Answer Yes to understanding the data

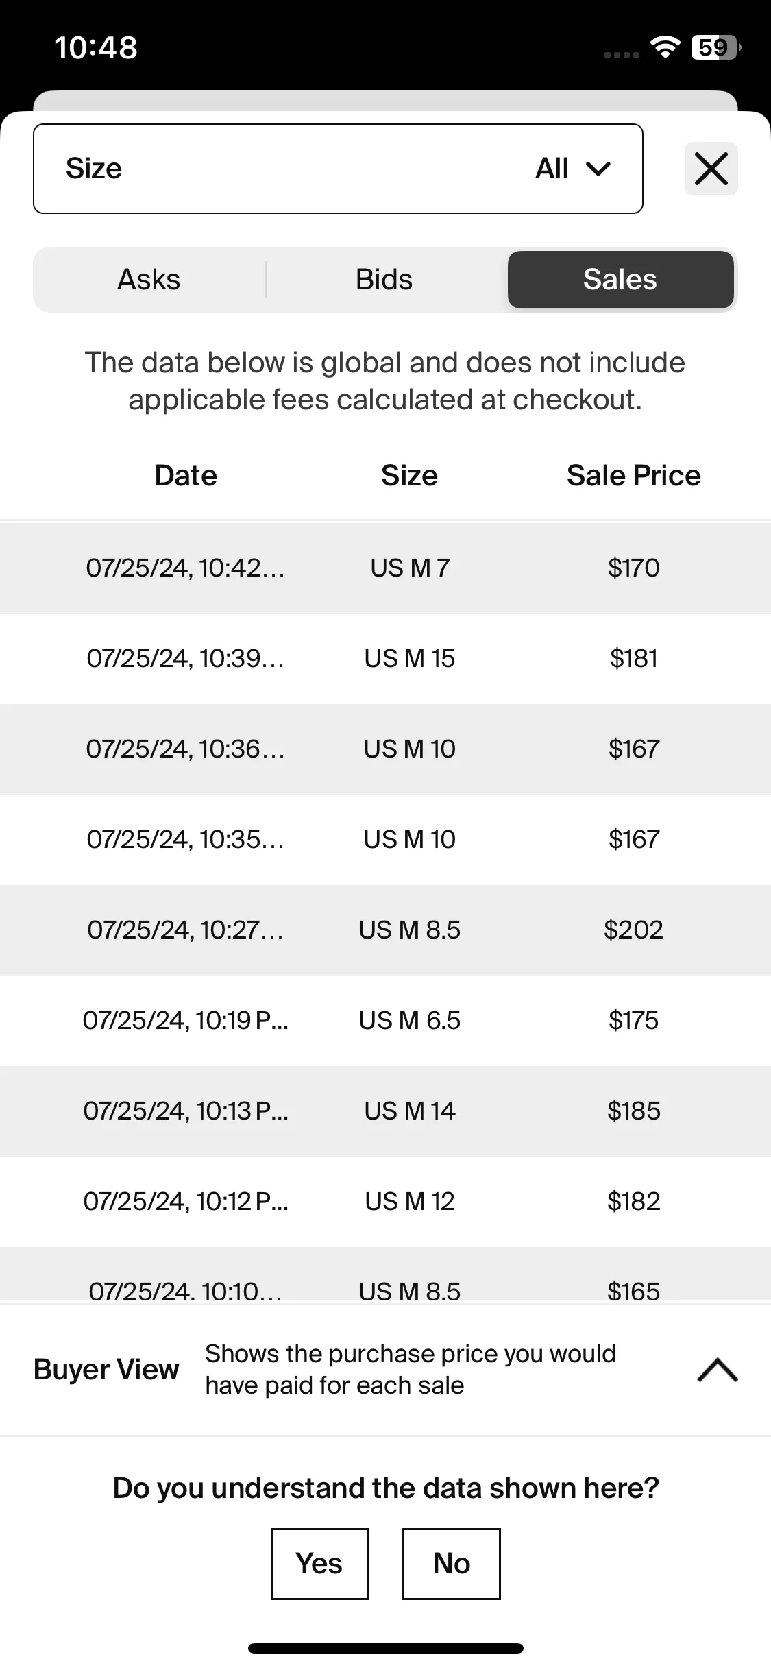pos(320,1564)
